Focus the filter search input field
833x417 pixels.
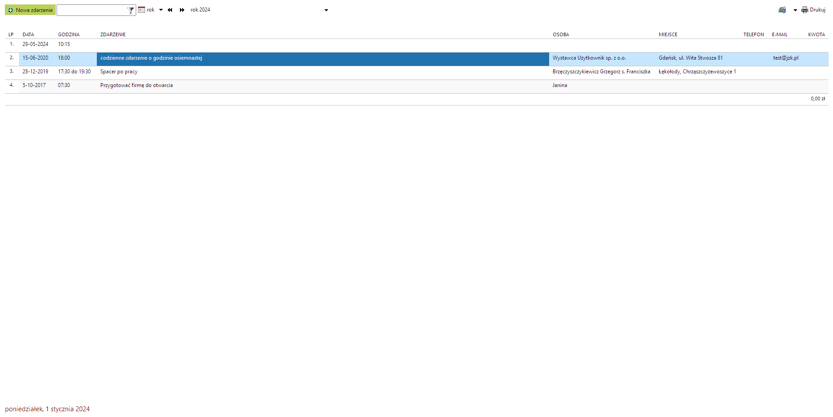pos(92,10)
